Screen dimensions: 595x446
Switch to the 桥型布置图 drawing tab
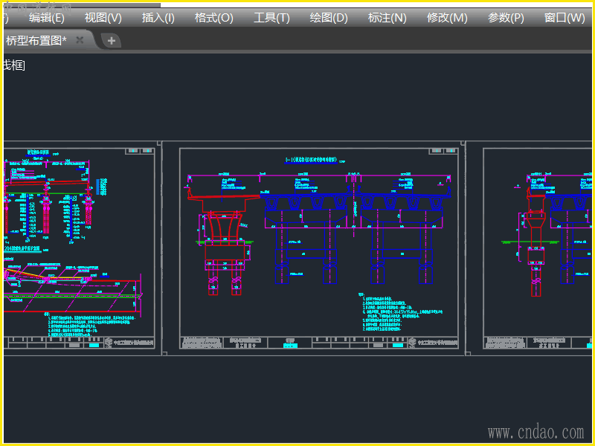(x=36, y=40)
